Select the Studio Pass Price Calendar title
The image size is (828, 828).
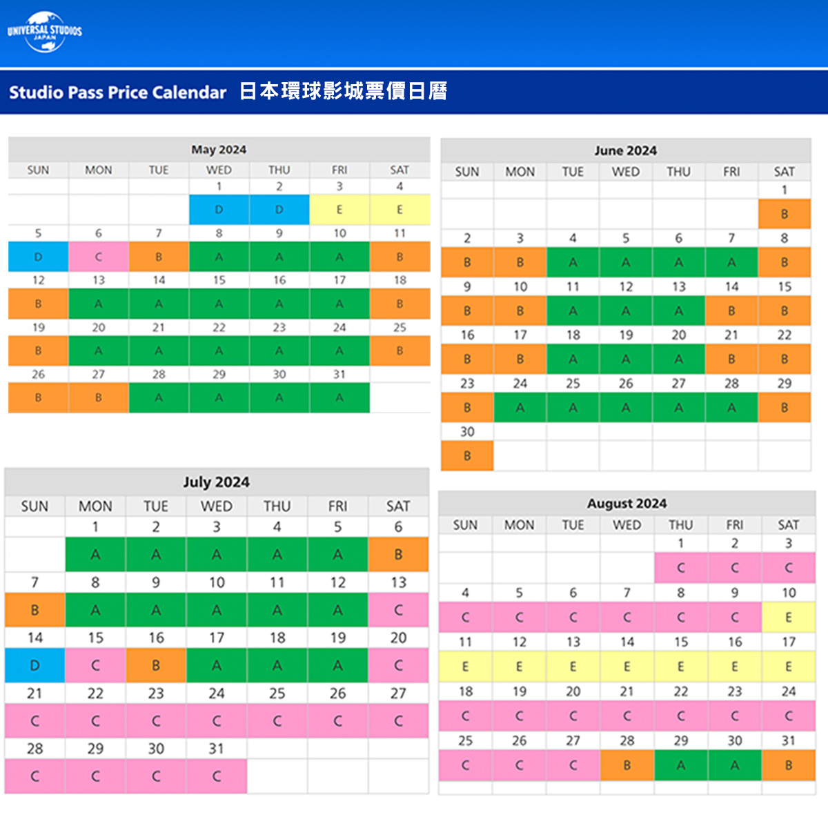click(117, 92)
